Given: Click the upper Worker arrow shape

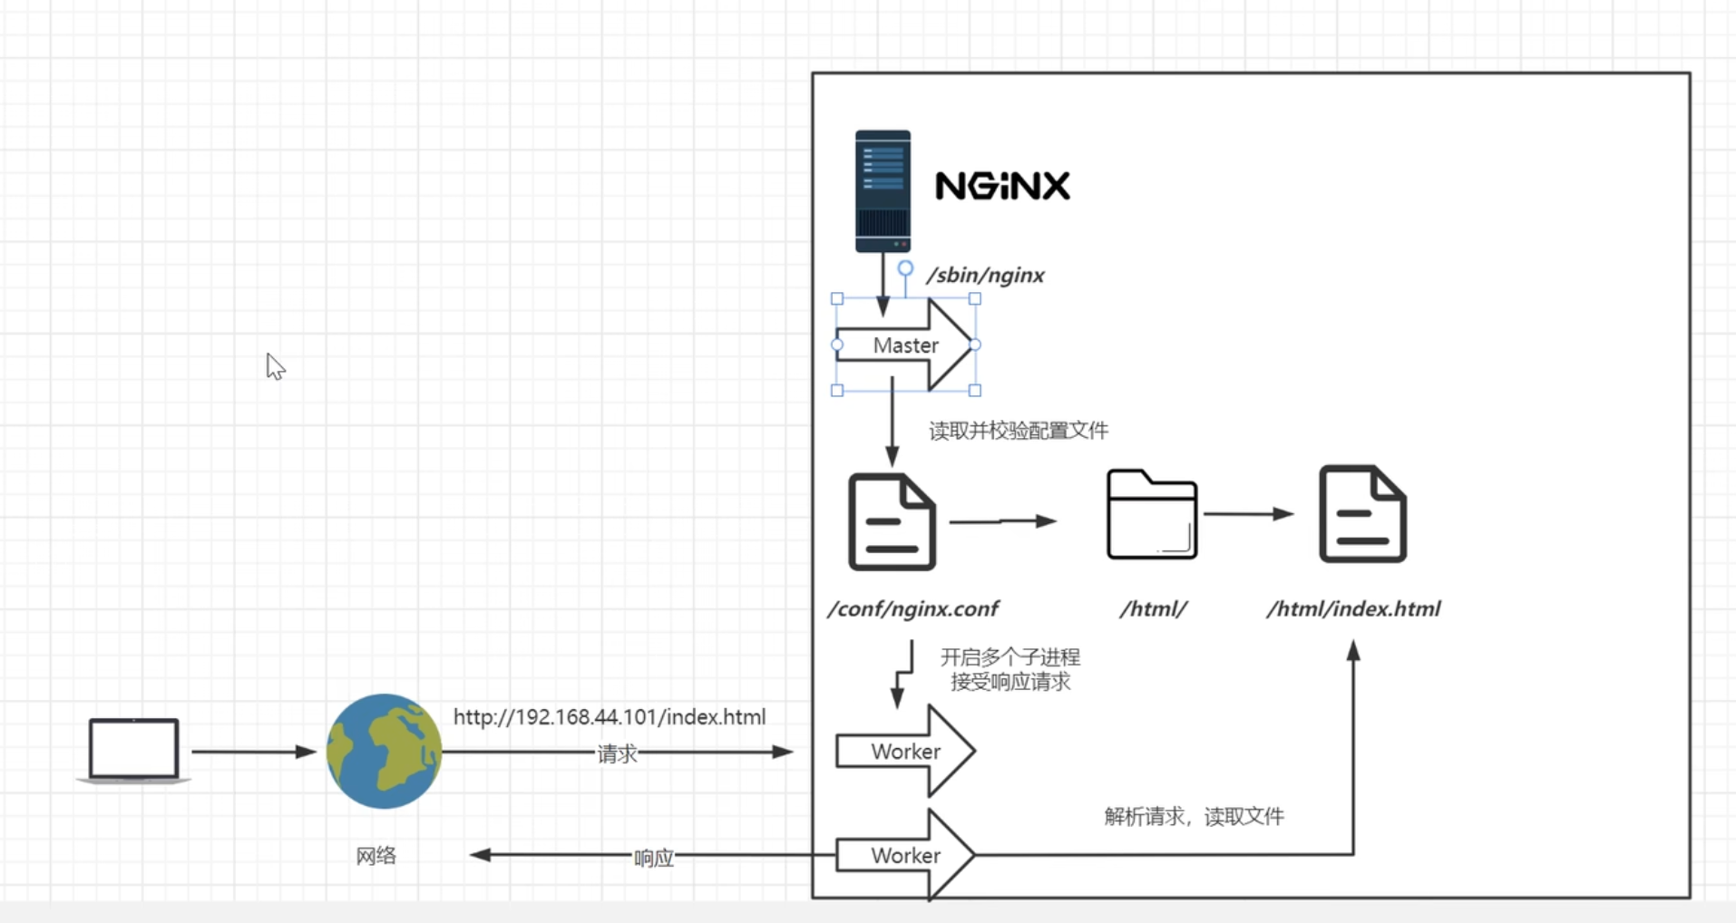Looking at the screenshot, I should [904, 751].
